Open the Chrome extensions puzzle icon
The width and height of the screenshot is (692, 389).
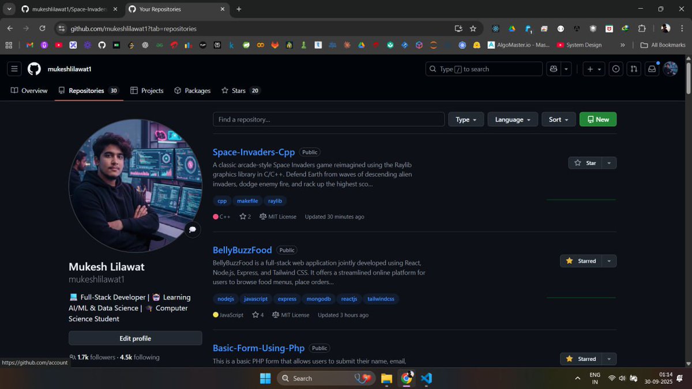click(x=642, y=28)
